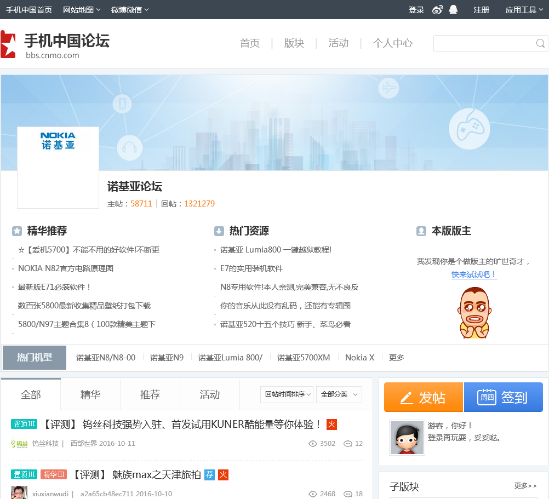Click the blue 签到 button
Image resolution: width=549 pixels, height=499 pixels.
[504, 397]
